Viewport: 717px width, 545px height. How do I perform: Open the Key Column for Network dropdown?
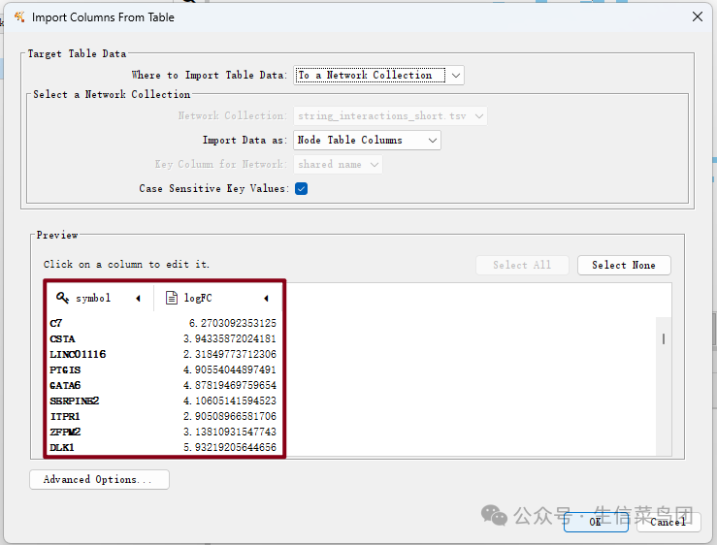click(x=338, y=165)
